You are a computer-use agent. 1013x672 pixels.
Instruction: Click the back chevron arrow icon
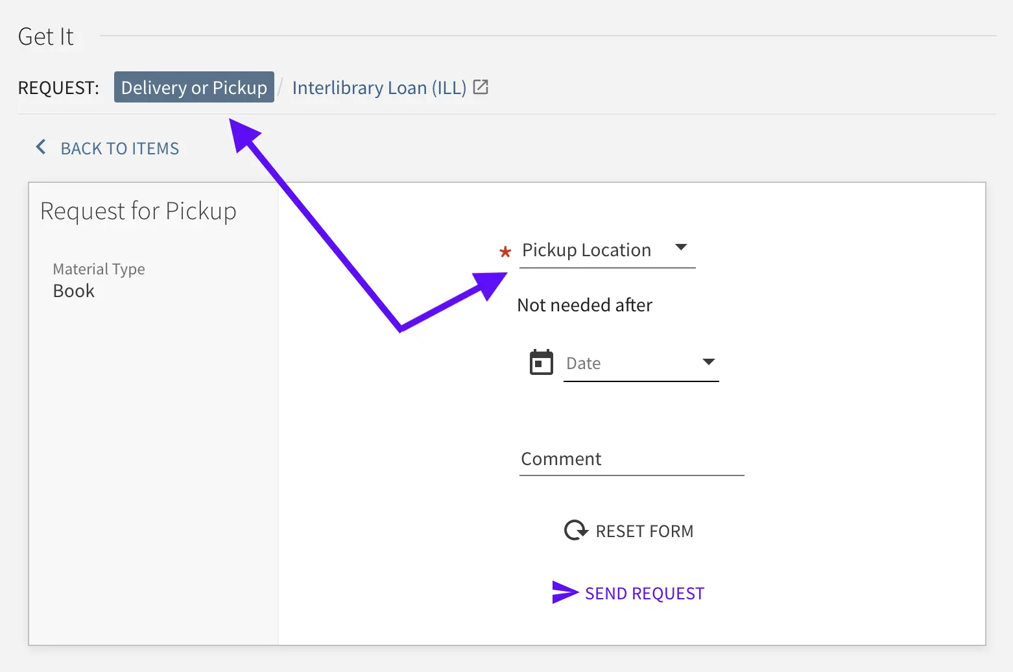pyautogui.click(x=41, y=147)
